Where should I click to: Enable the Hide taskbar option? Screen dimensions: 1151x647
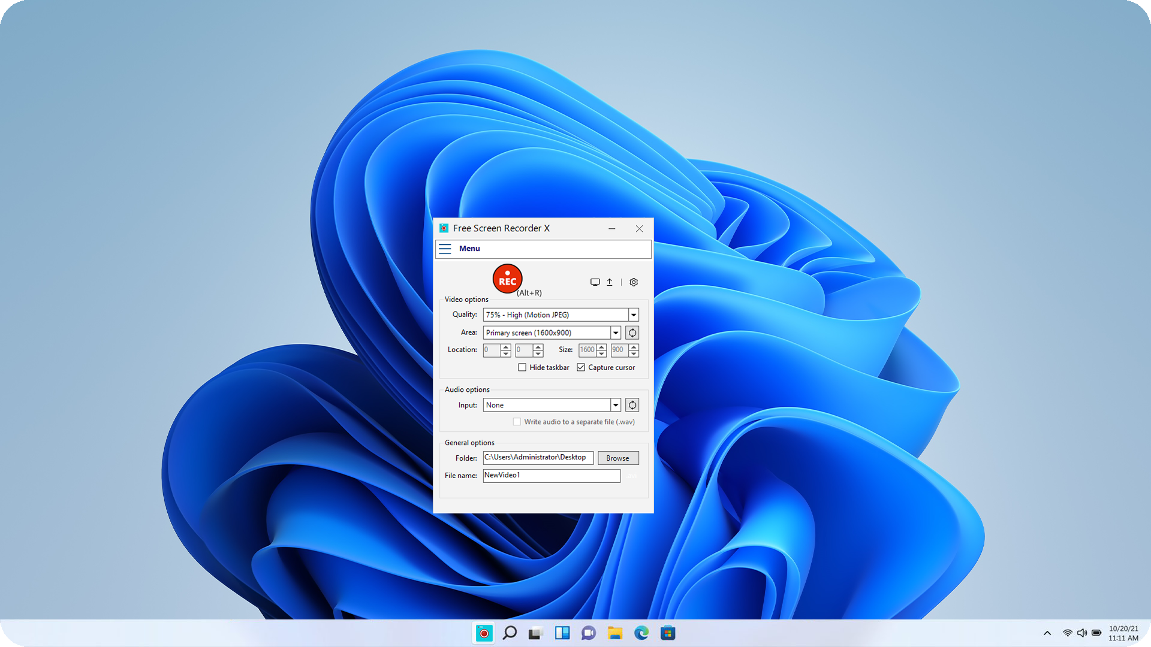coord(522,367)
